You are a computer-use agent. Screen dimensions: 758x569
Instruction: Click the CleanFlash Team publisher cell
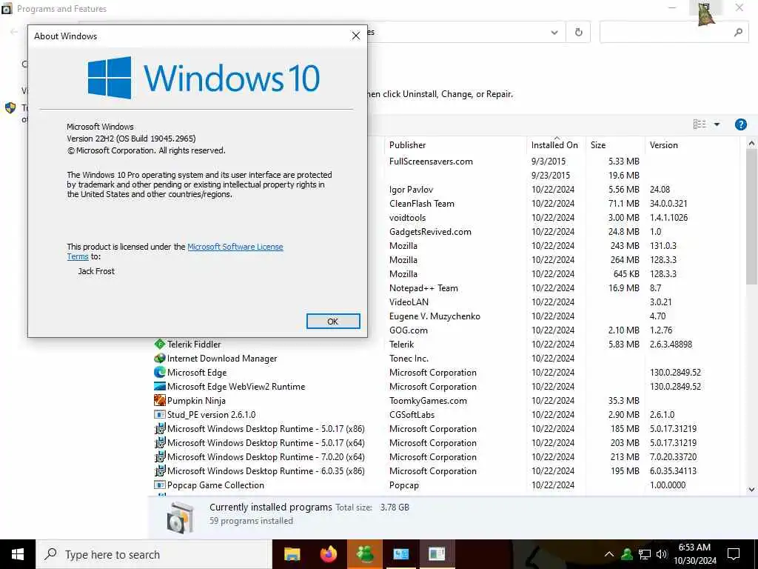pos(421,203)
